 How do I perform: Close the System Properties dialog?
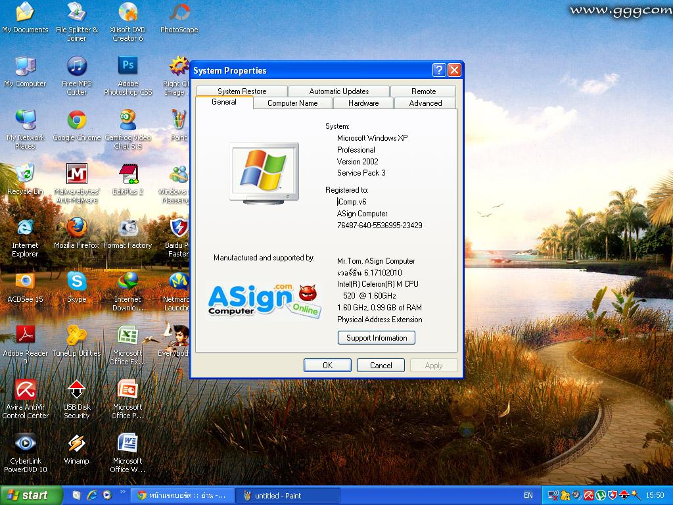point(454,70)
